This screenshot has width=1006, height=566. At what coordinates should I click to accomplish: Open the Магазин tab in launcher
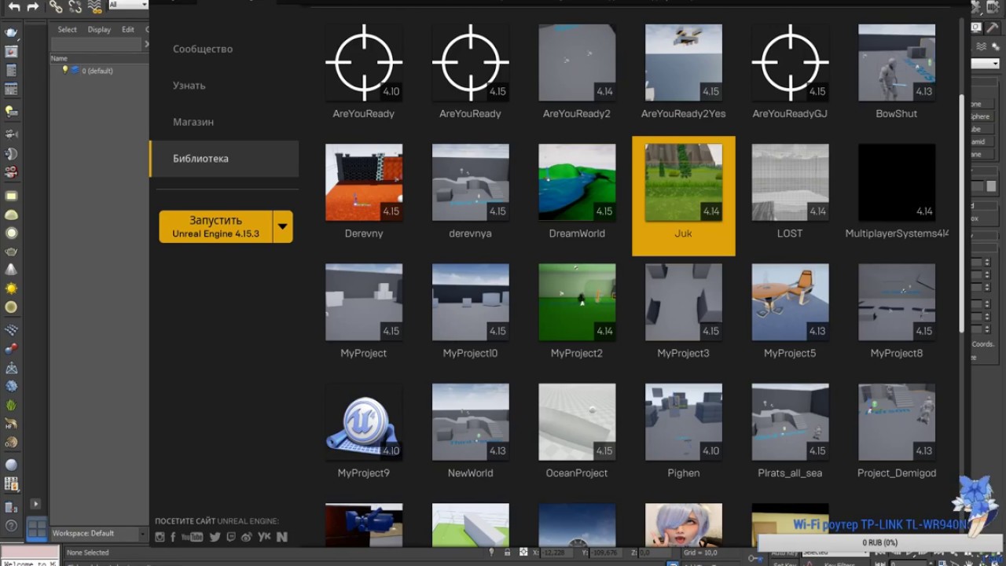[x=193, y=122]
